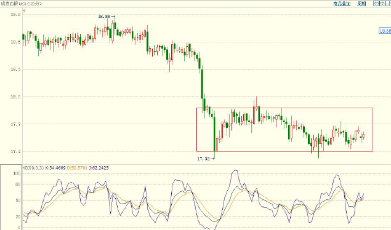
Task: Click the left arrow navigation icon
Action: [376, 3]
